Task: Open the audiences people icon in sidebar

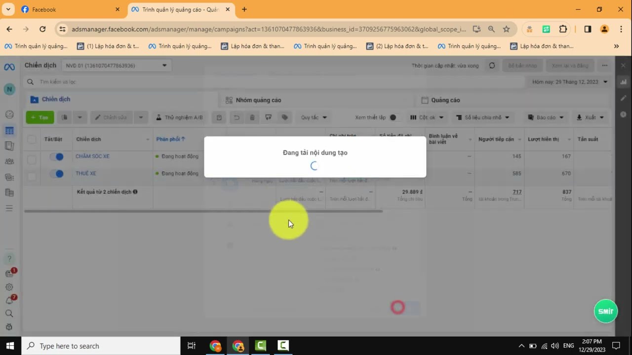Action: pyautogui.click(x=9, y=161)
